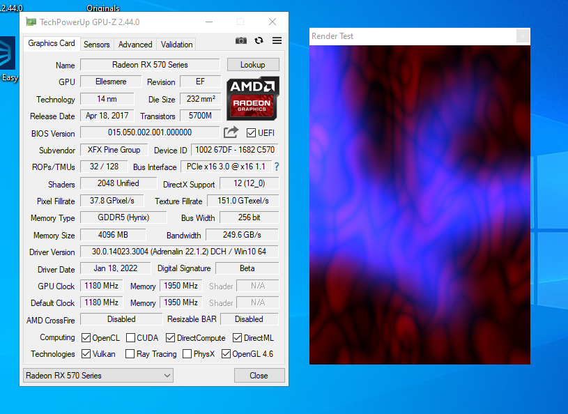568x414 pixels.
Task: Click the Revision value EF
Action: pos(200,82)
